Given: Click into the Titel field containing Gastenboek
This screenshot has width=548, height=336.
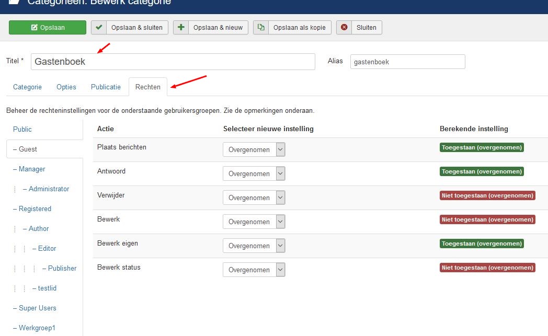Looking at the screenshot, I should tap(173, 62).
